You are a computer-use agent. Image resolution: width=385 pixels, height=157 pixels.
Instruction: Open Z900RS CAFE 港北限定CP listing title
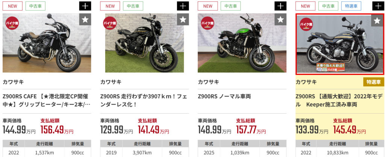click(47, 100)
